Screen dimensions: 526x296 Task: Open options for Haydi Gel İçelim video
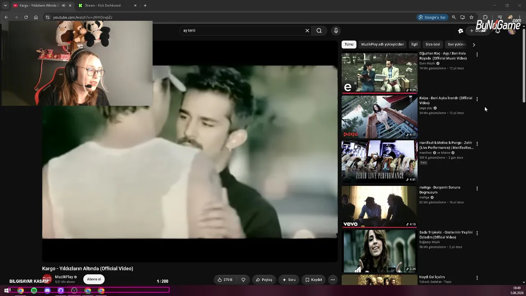point(477,278)
